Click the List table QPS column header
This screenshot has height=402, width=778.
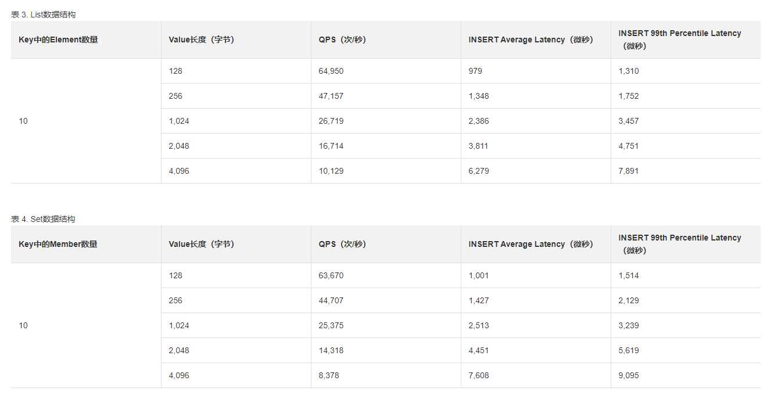point(342,40)
